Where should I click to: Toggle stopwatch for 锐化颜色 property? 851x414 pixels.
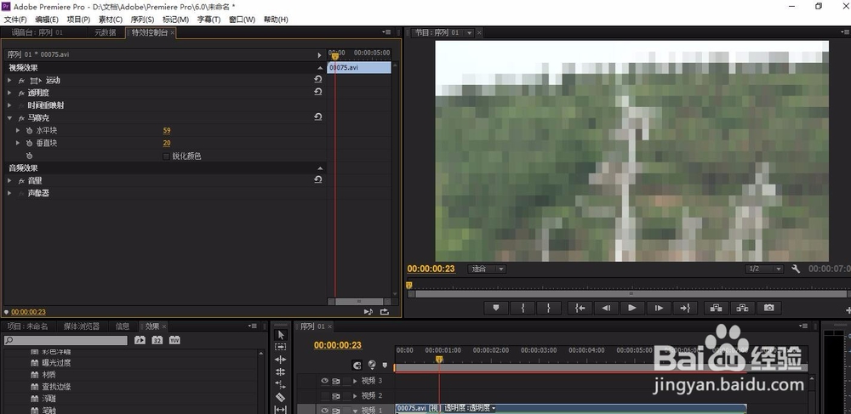point(29,156)
